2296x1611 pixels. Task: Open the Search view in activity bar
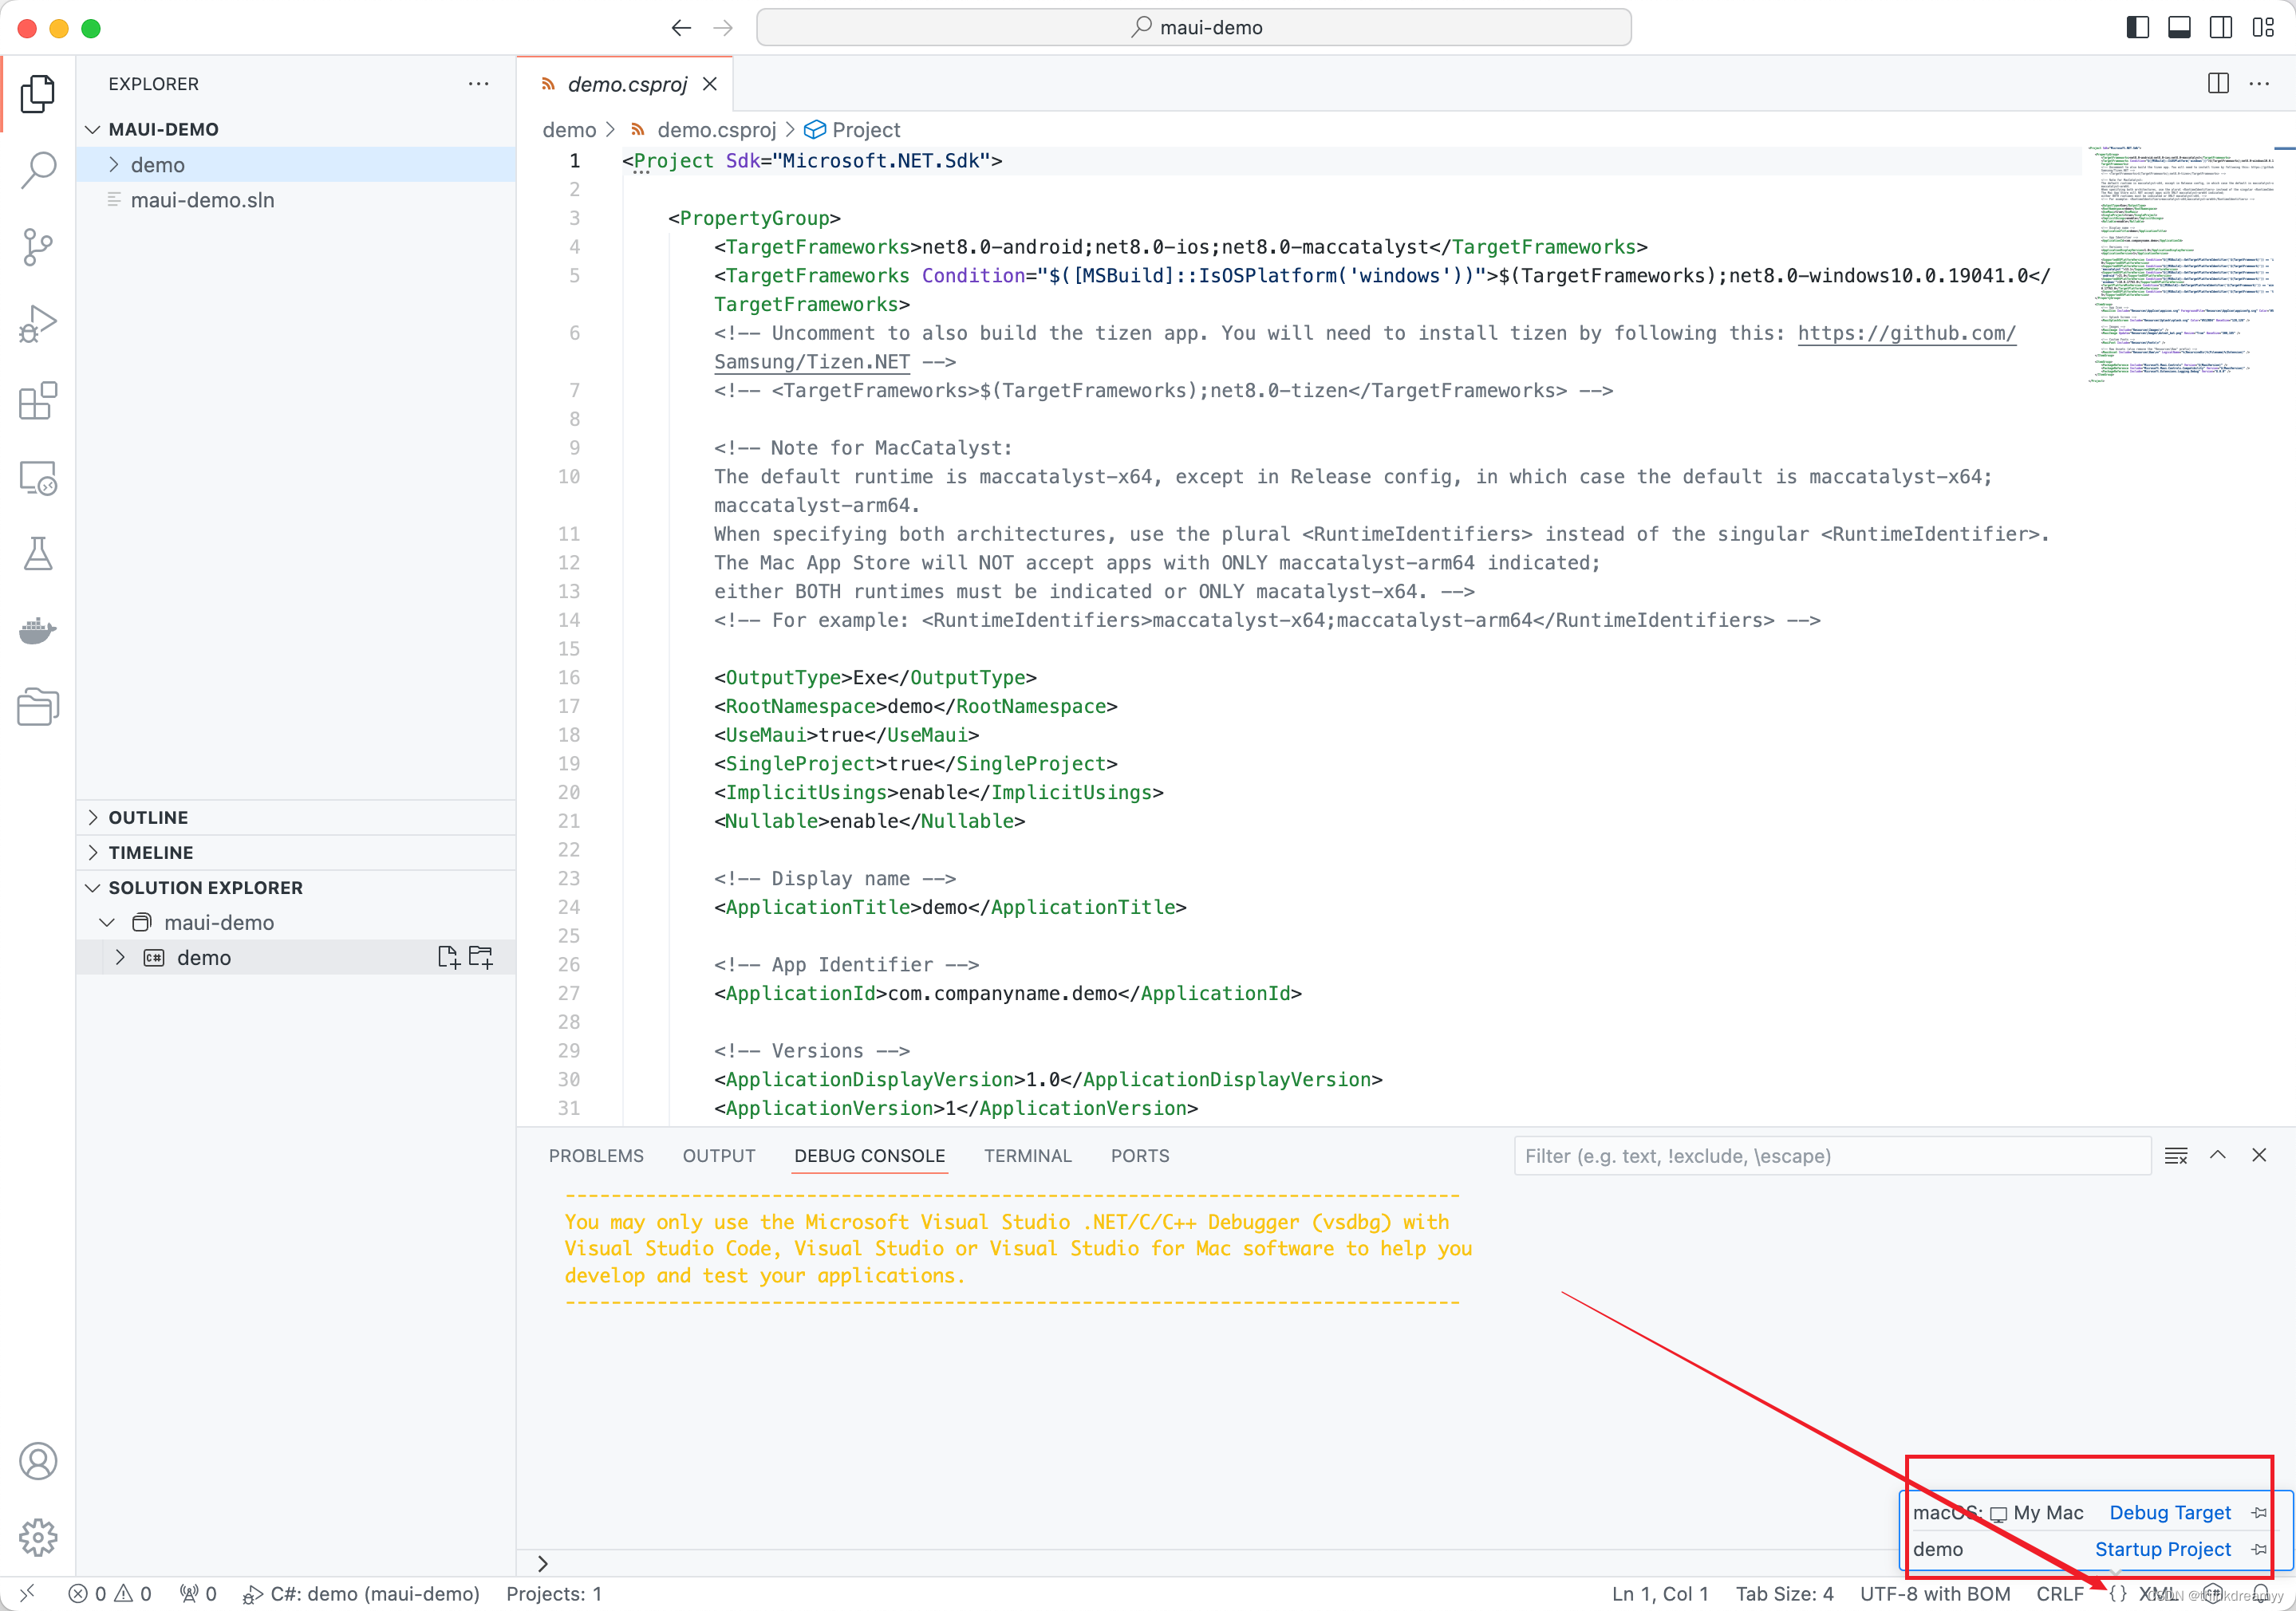click(x=38, y=170)
